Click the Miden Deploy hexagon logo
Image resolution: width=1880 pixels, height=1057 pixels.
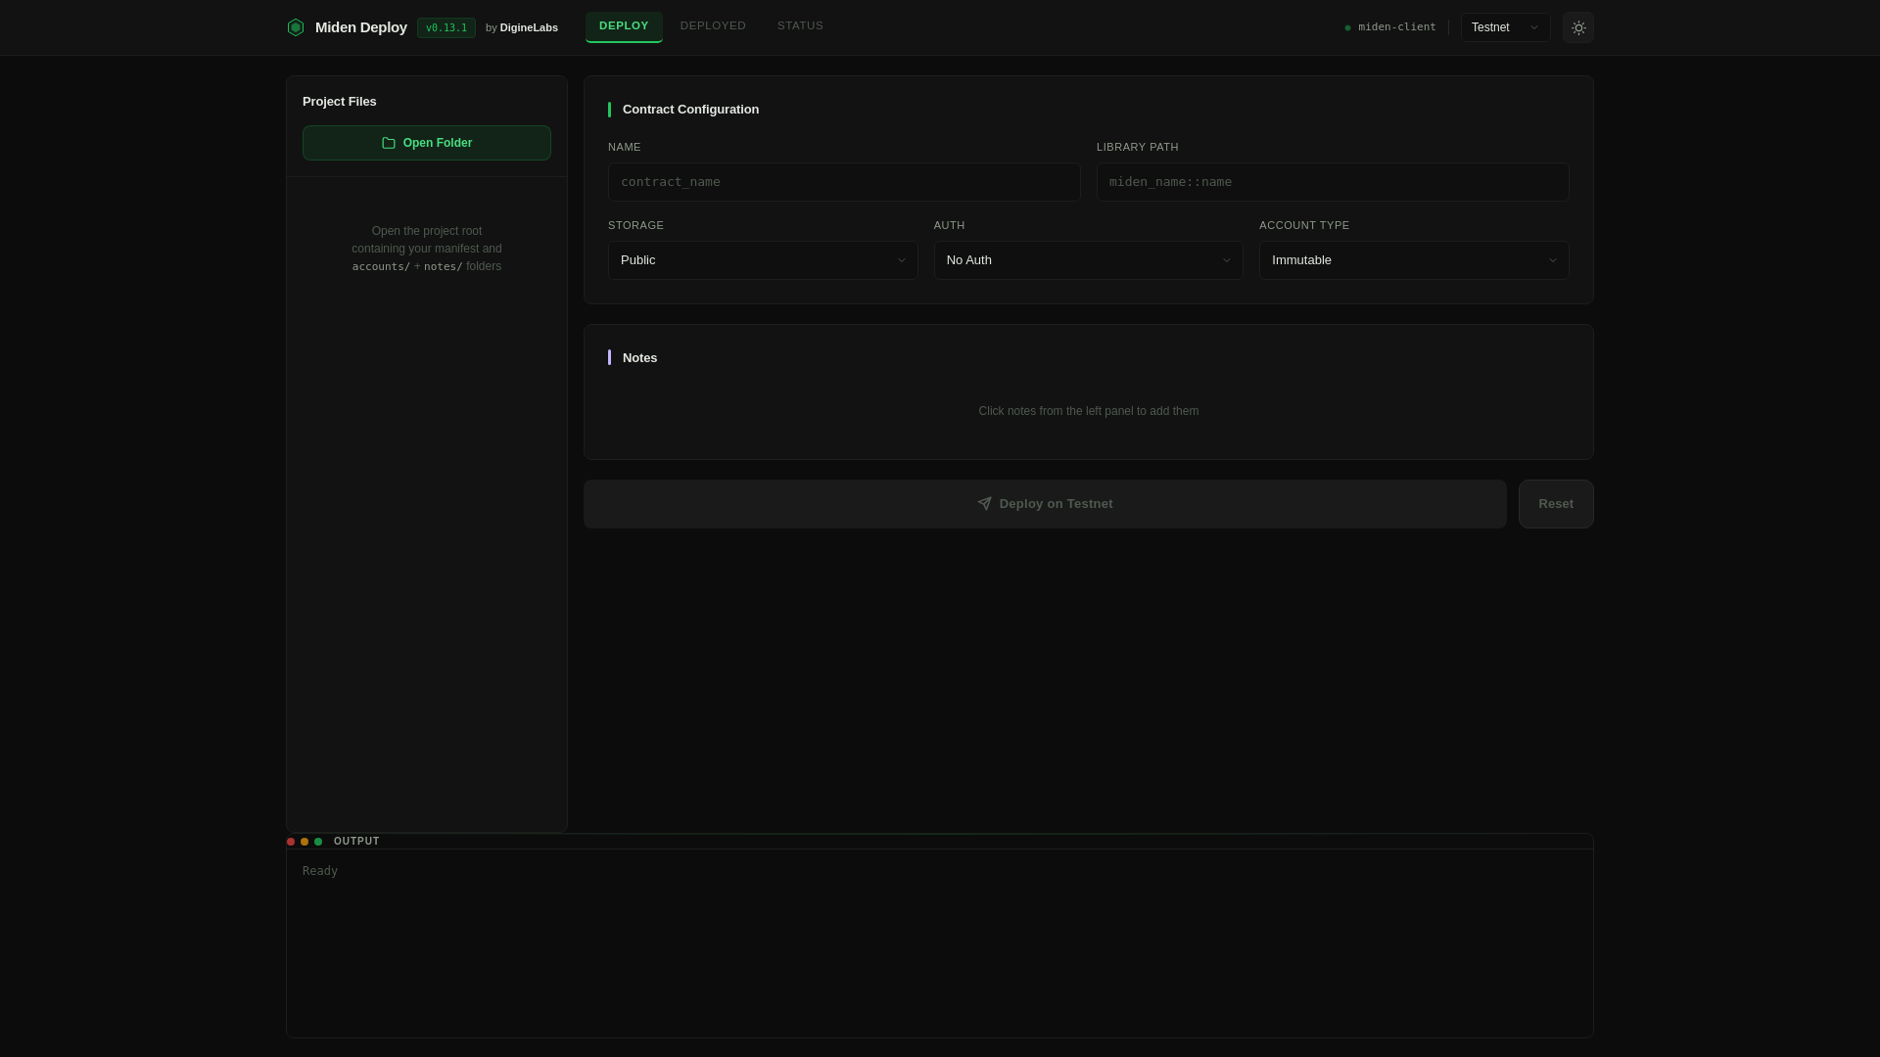295,27
